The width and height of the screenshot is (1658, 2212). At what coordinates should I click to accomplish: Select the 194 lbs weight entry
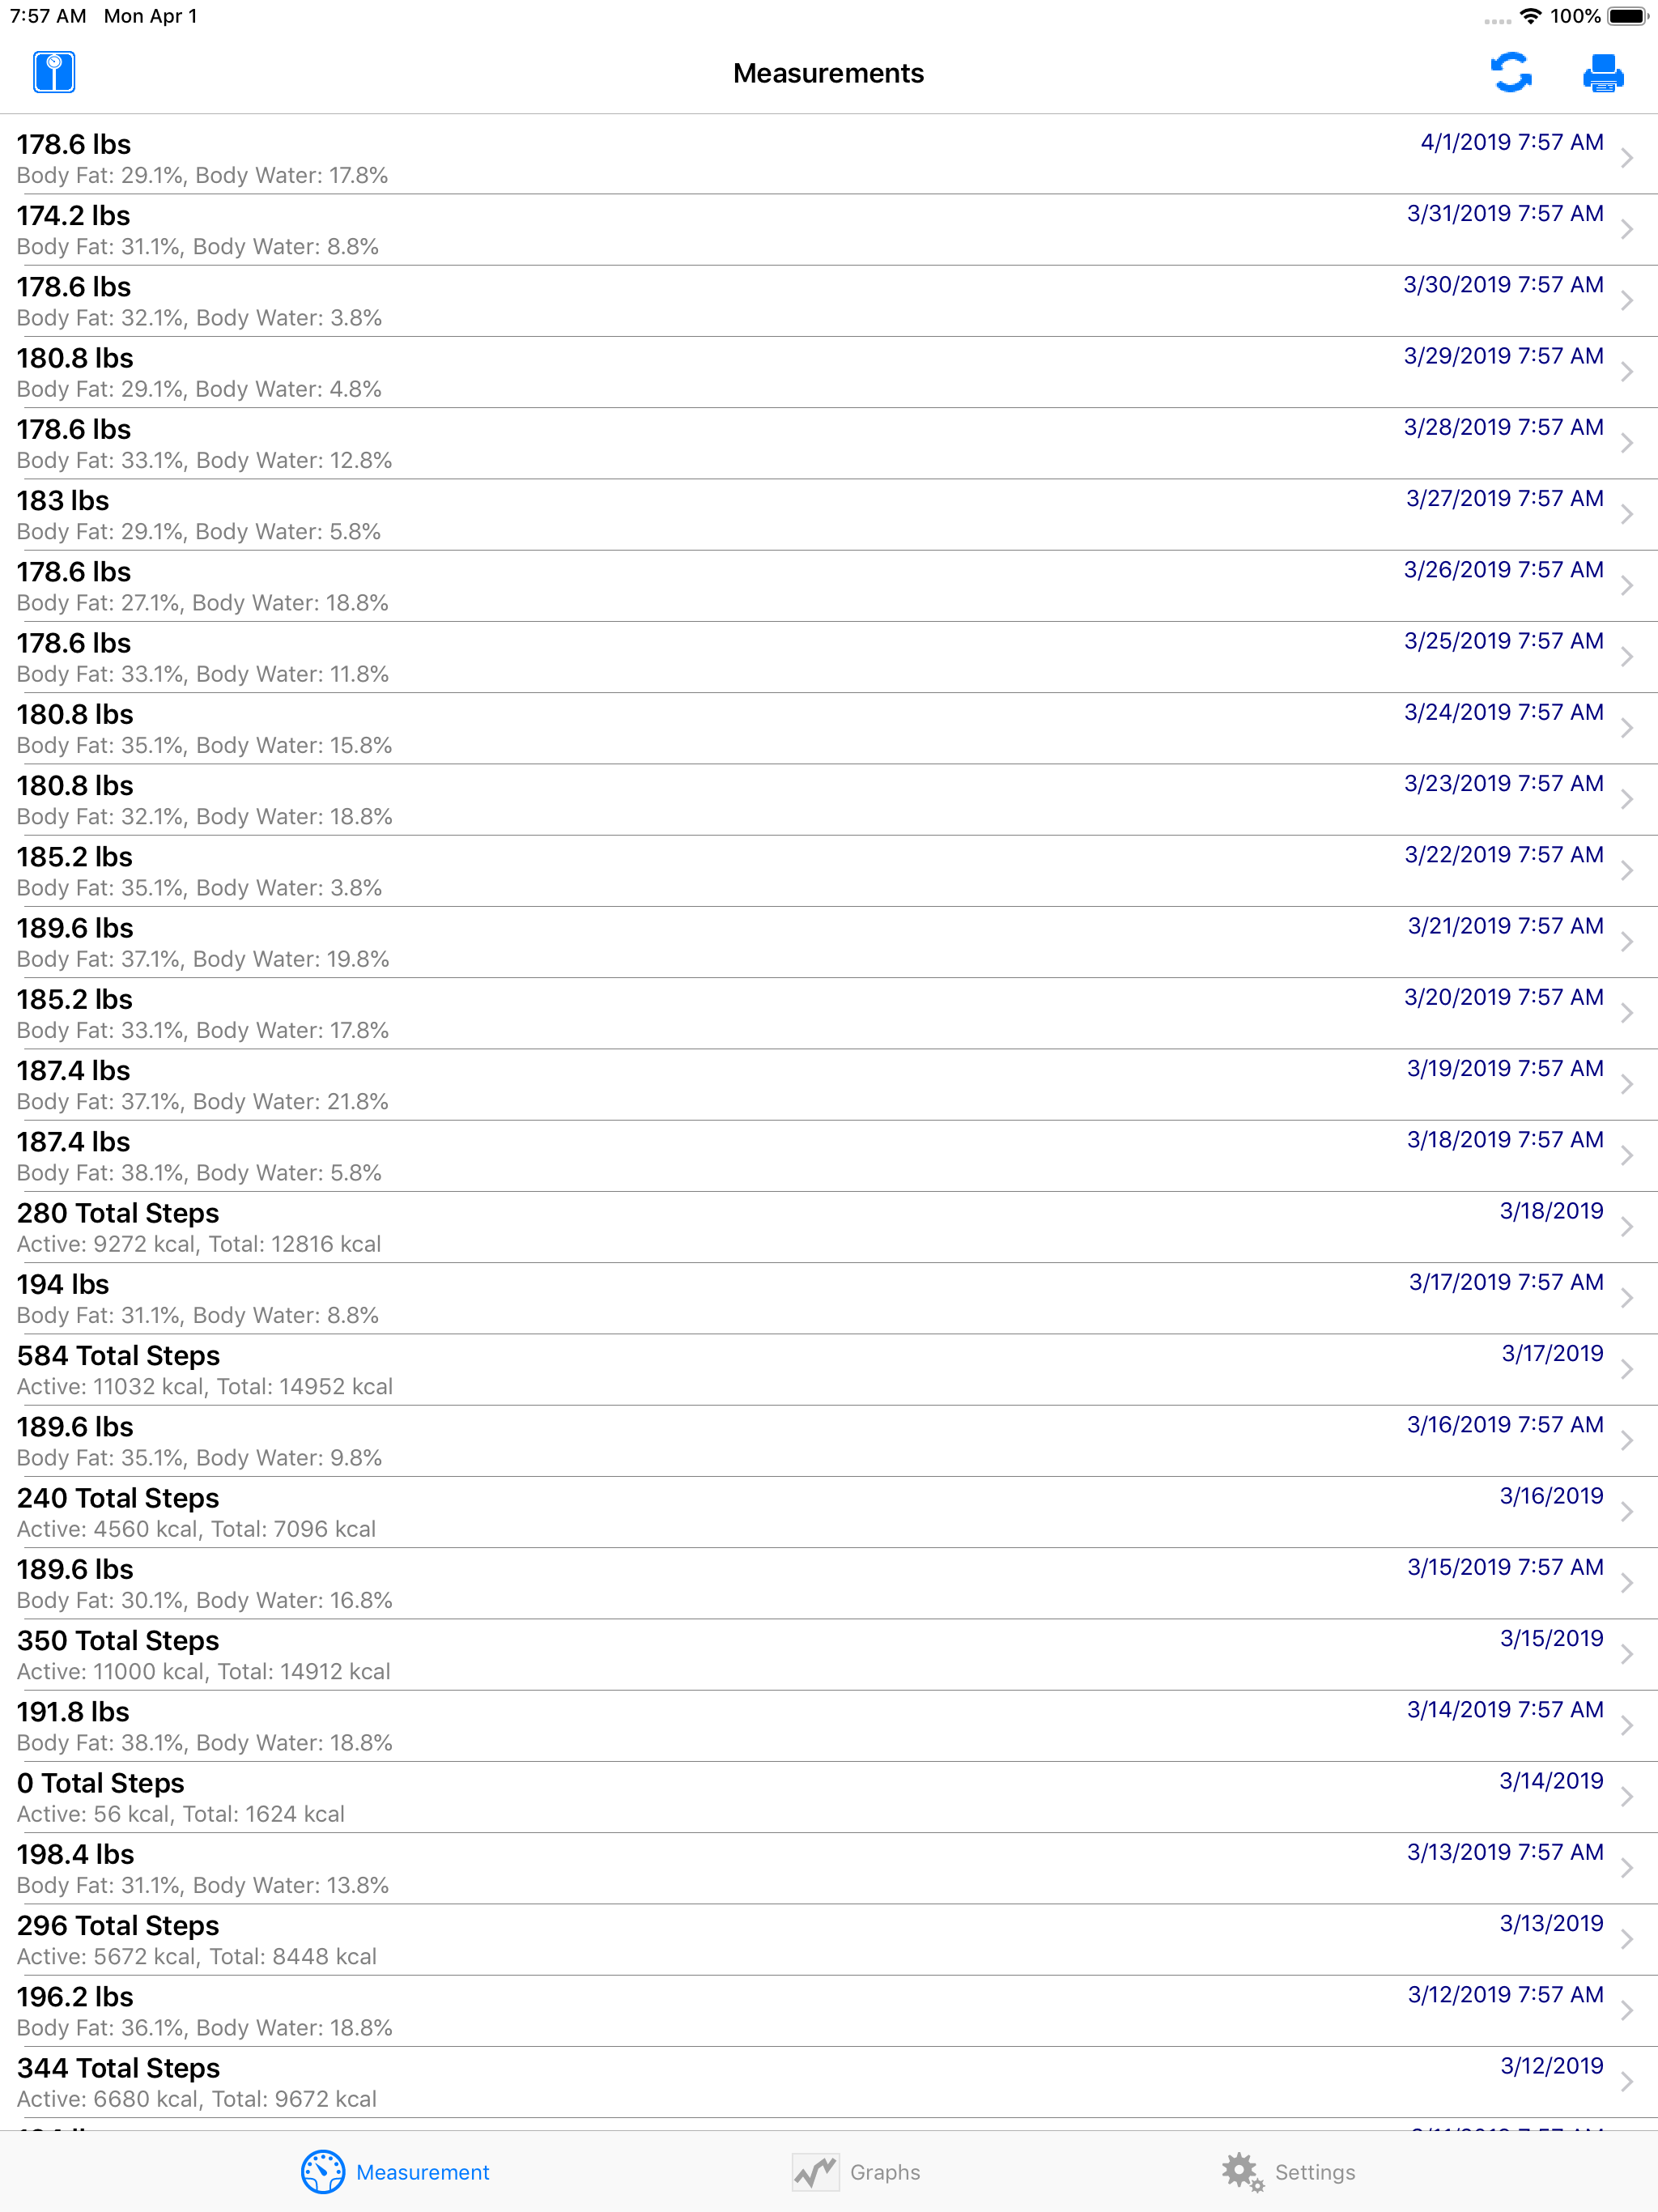(829, 1298)
